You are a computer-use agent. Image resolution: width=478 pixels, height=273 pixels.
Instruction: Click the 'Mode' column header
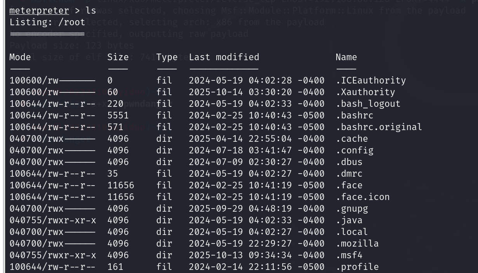point(20,57)
